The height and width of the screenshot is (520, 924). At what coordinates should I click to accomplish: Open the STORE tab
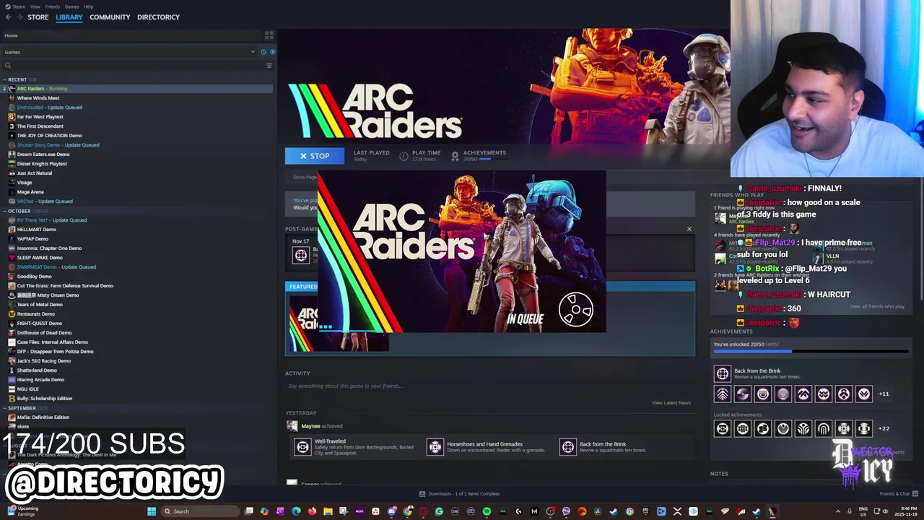(38, 17)
